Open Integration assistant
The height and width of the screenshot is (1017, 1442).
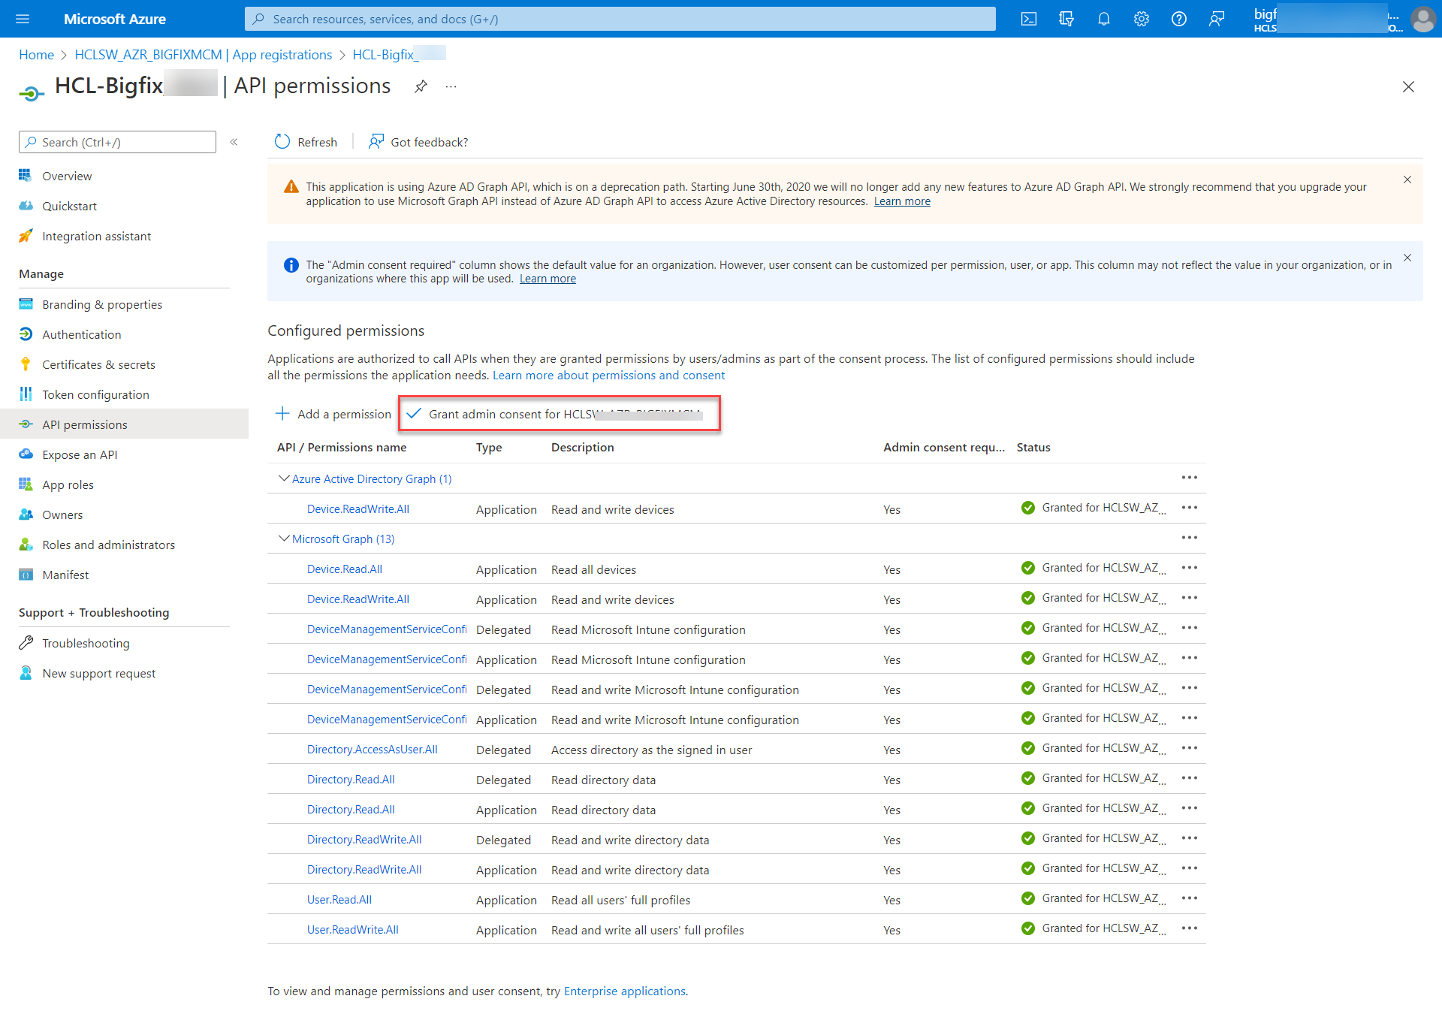point(96,236)
